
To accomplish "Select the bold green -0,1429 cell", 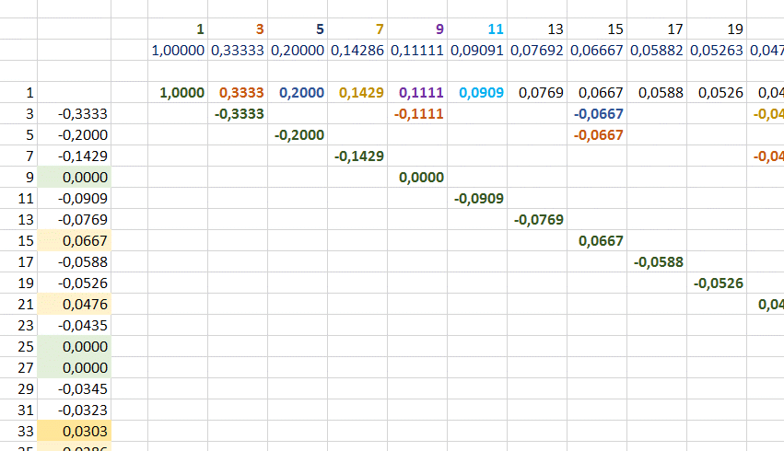I will [x=357, y=156].
